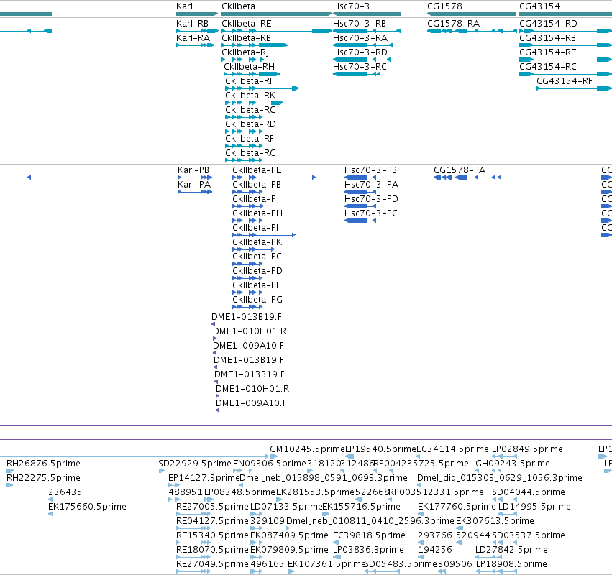Click the CkIIbeta-PB protein feature
Image resolution: width=612 pixels, height=575 pixels.
(257, 185)
